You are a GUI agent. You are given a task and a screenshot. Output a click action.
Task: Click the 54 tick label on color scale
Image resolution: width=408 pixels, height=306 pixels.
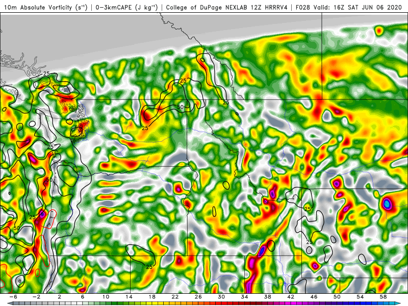point(360,297)
